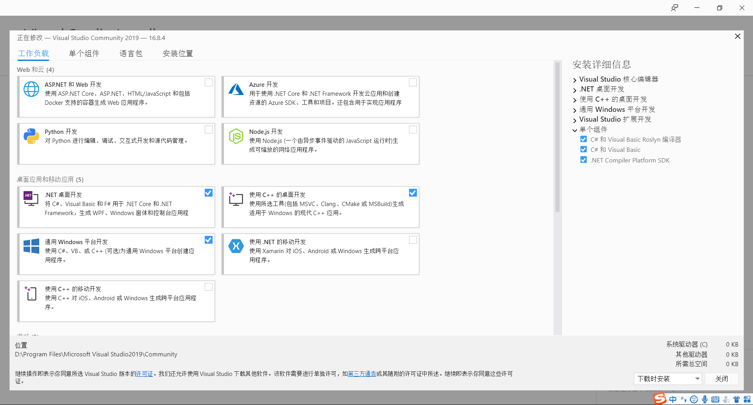Enable the ASP.NET and Web development workload
This screenshot has width=753, height=405.
209,82
